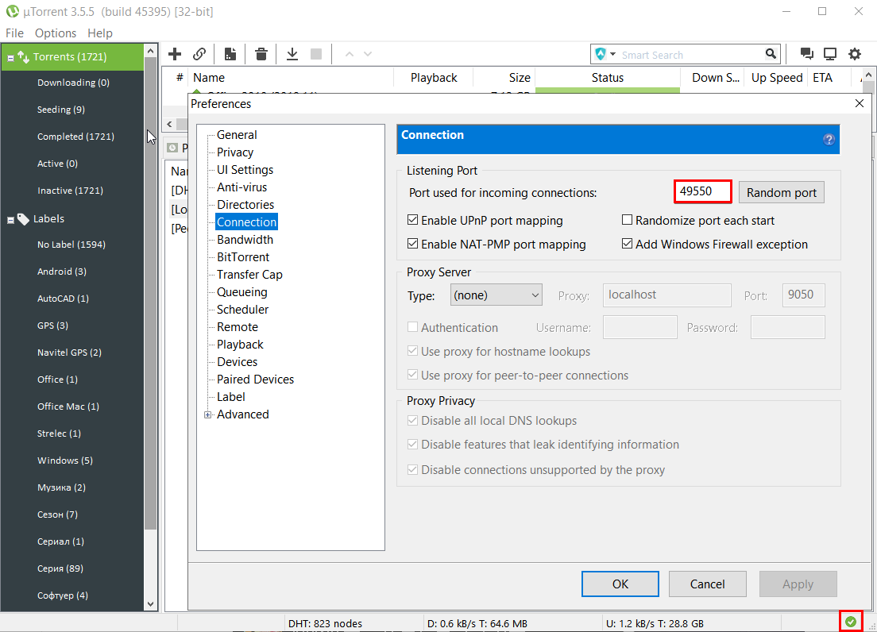
Task: Select the Android (3) label
Action: coord(61,272)
